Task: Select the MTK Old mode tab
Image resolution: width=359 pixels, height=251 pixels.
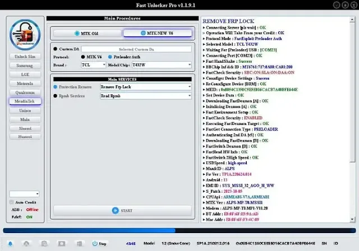Action: pyautogui.click(x=87, y=34)
